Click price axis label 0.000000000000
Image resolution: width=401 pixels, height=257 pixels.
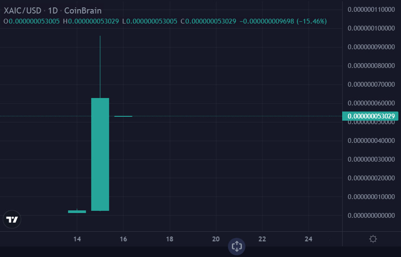371,216
